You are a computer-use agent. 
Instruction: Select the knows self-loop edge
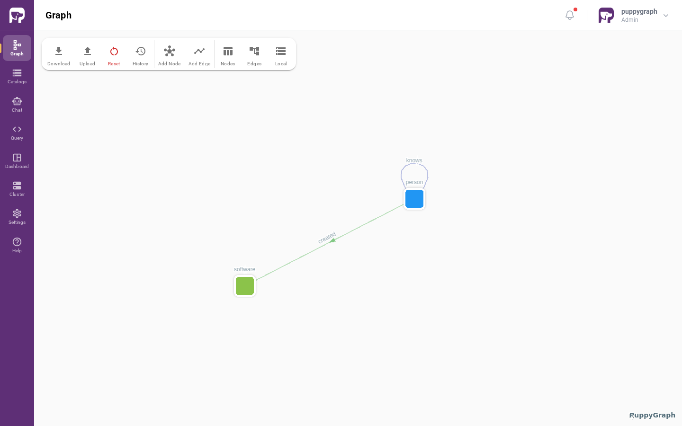tap(414, 164)
